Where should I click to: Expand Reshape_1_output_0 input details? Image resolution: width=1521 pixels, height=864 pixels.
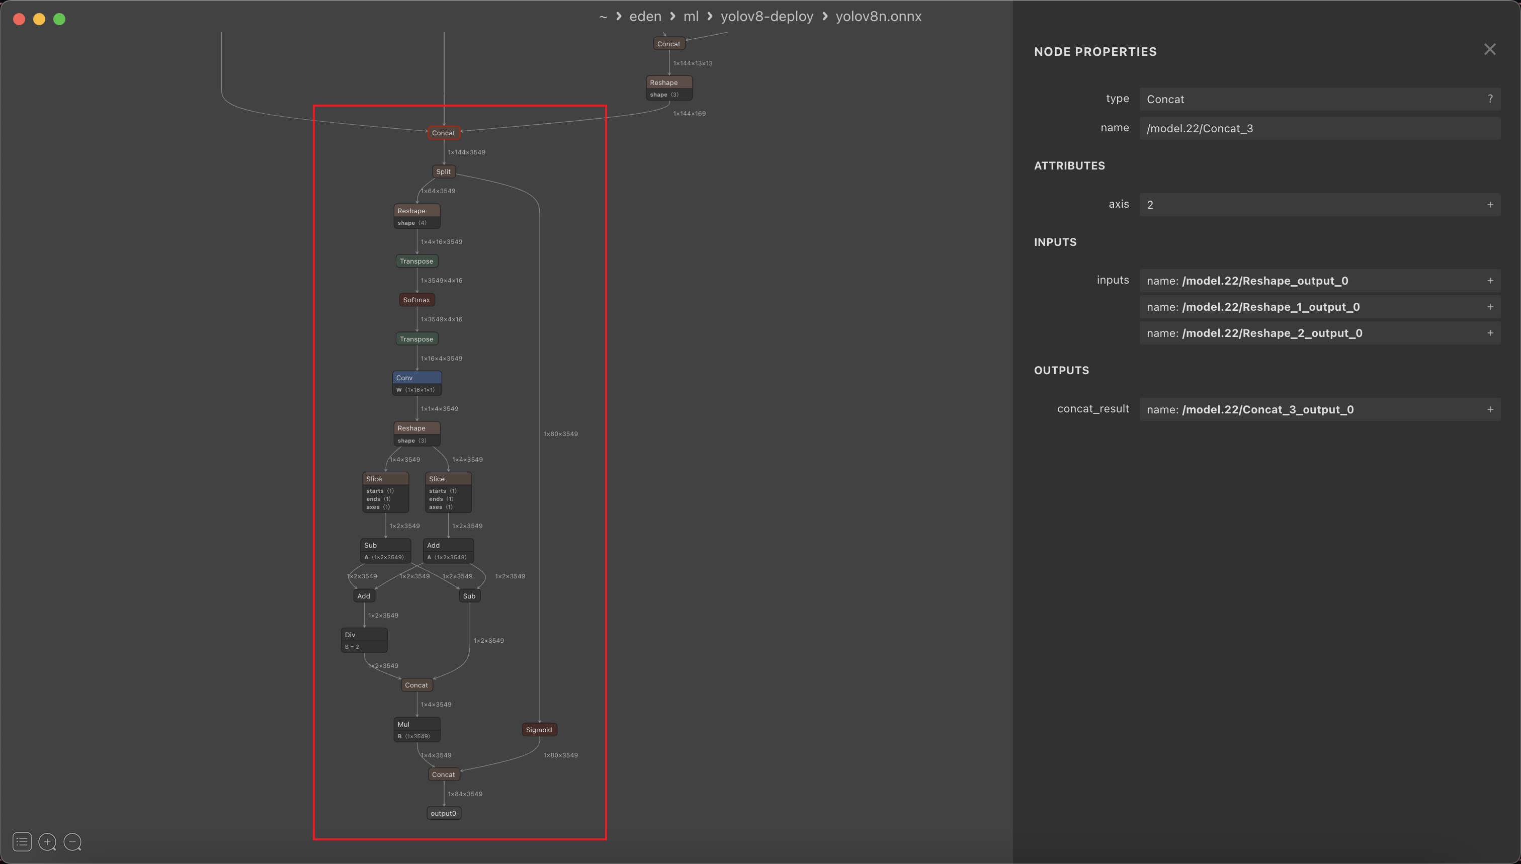1490,306
